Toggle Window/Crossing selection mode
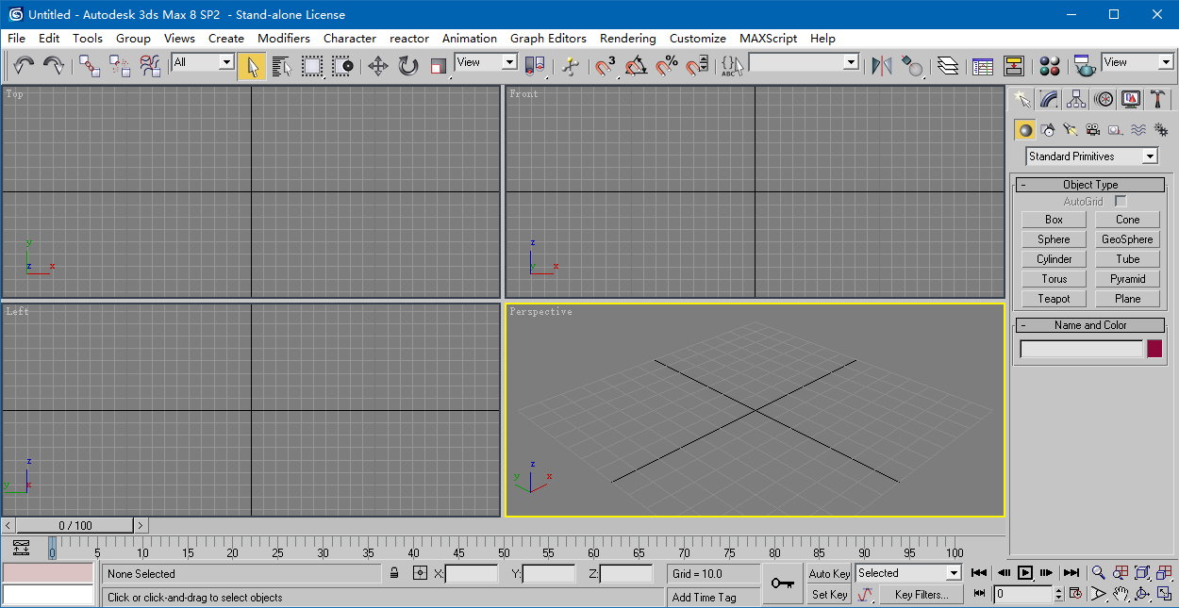This screenshot has height=608, width=1179. 342,66
